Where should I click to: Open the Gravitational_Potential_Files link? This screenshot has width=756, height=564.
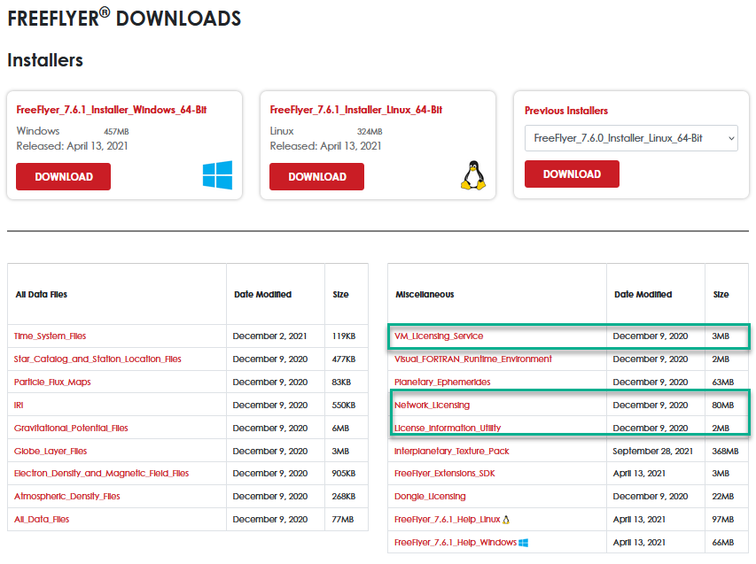click(x=71, y=429)
